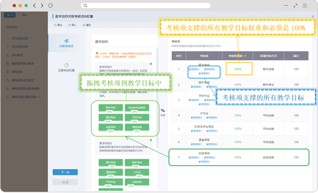This screenshot has width=318, height=193.
Task: Select the 设置考核权重 step tab
Action: tap(66, 67)
